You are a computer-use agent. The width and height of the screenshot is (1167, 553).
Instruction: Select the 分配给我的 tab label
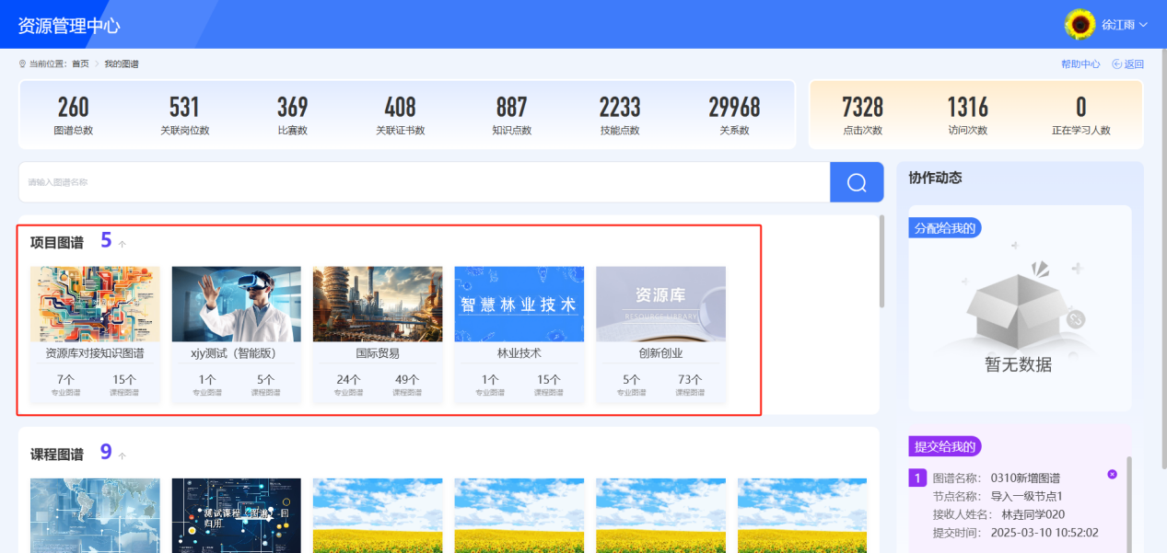pyautogui.click(x=945, y=227)
